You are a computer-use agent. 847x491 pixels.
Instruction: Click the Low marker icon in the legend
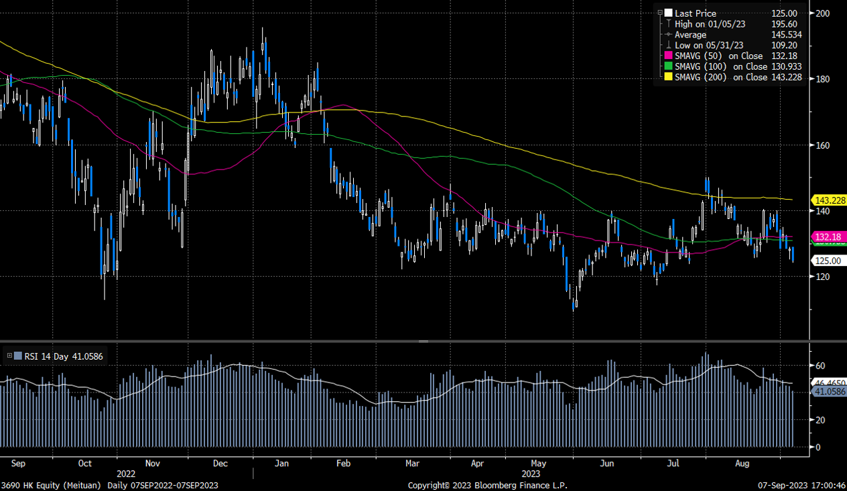coord(668,45)
